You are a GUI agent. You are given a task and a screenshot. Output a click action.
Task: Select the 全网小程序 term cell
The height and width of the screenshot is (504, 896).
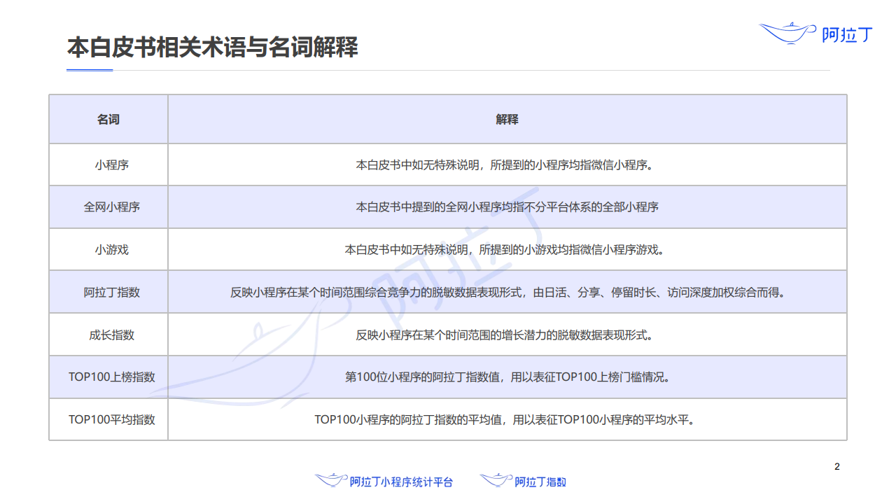click(111, 207)
